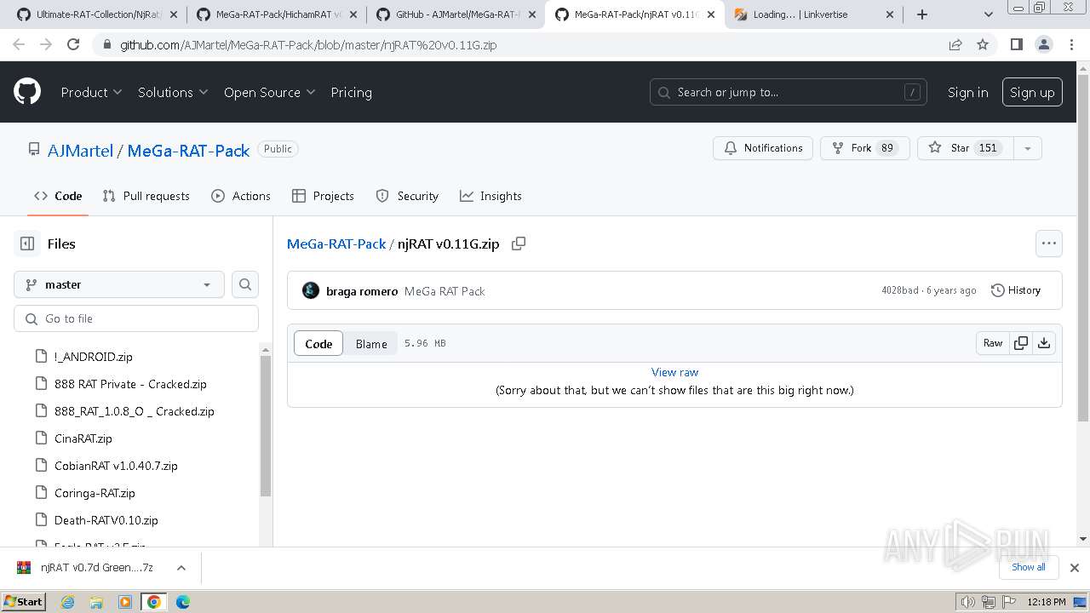The height and width of the screenshot is (613, 1090).
Task: Expand the Solutions menu
Action: 173,92
